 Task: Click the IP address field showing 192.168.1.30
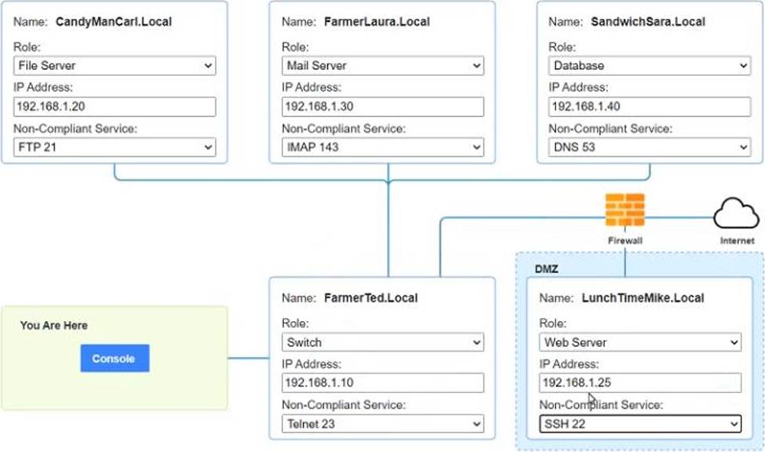pyautogui.click(x=382, y=107)
